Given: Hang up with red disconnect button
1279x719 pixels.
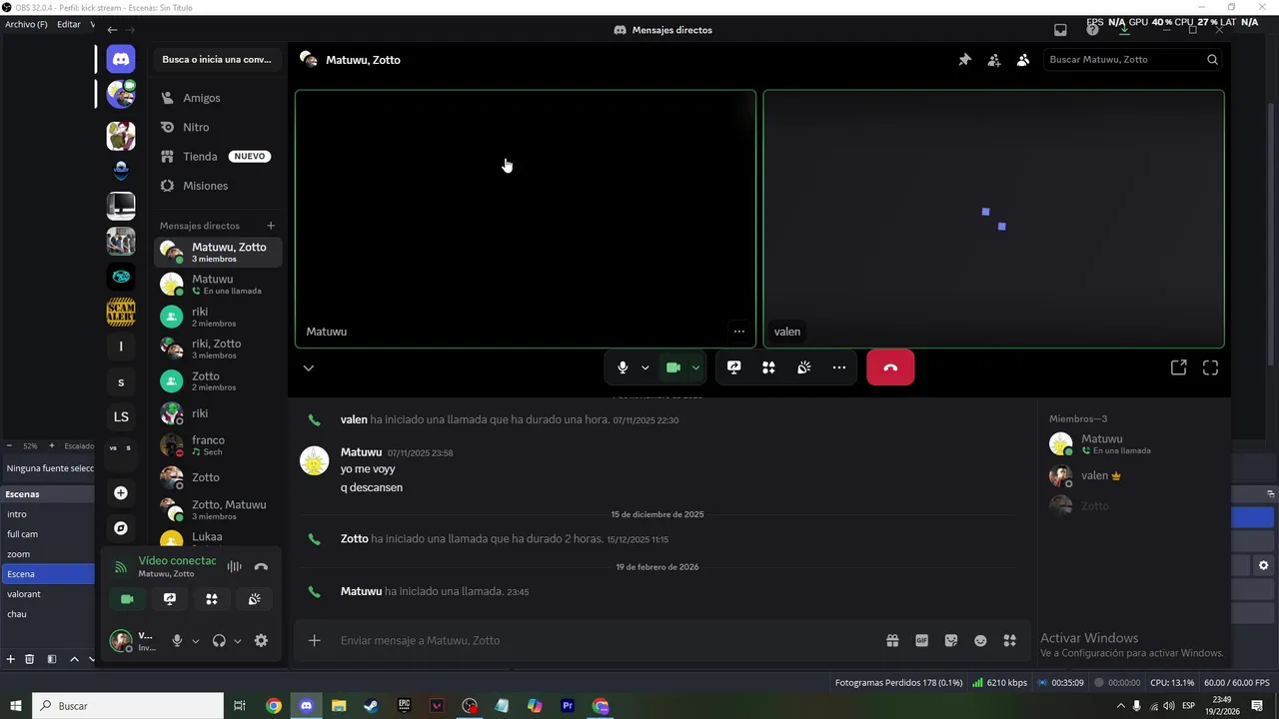Looking at the screenshot, I should [890, 367].
